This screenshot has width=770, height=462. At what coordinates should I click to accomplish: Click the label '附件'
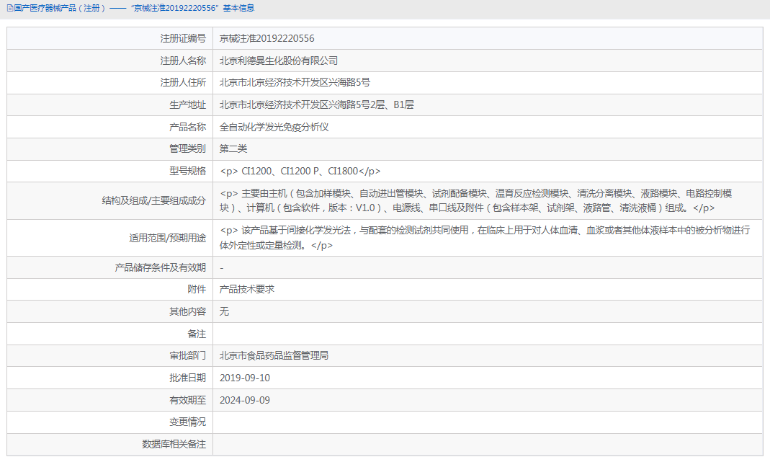click(x=197, y=290)
